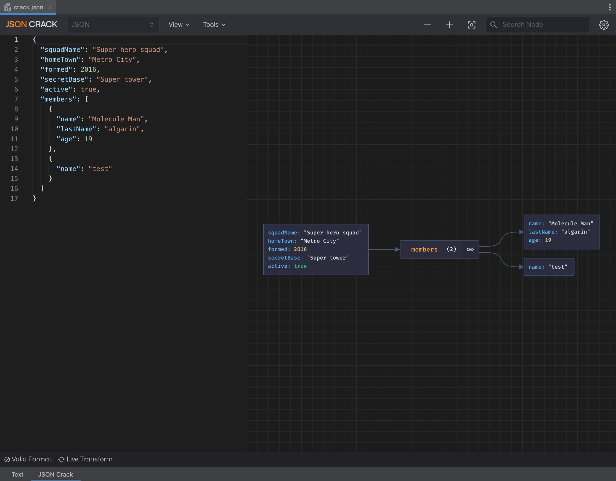Select the squadName root node
Screen dimensions: 616x481
point(315,249)
